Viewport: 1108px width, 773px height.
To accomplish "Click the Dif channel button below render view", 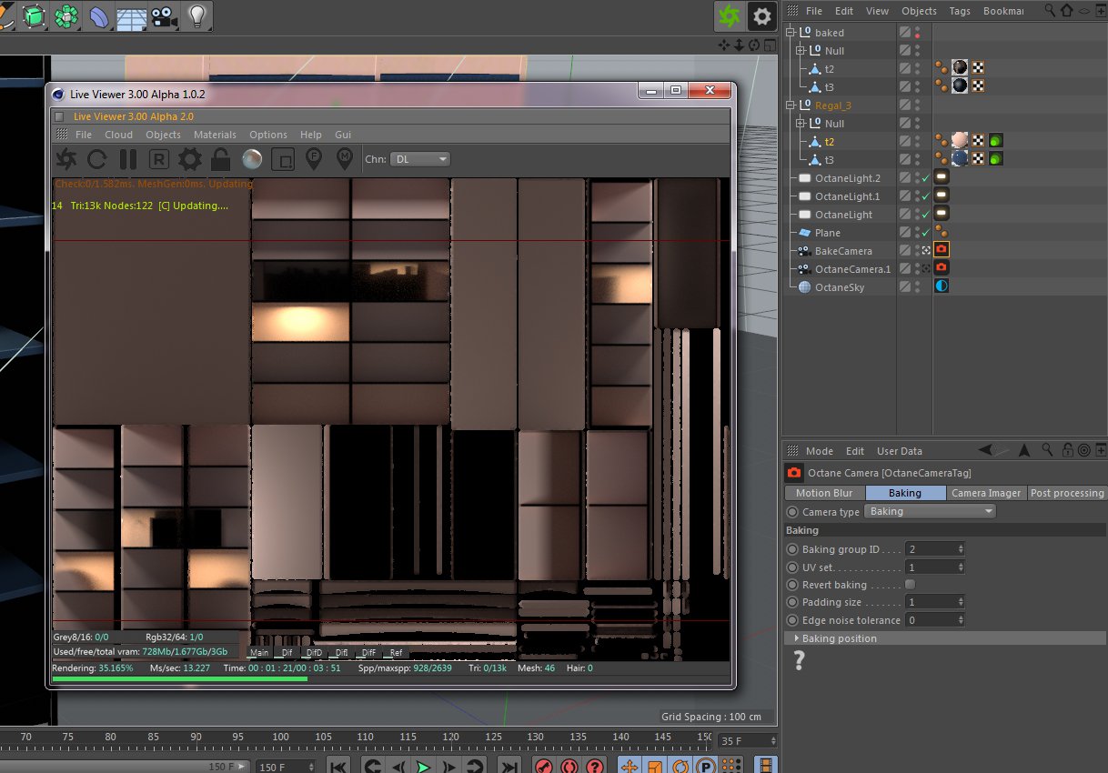I will click(287, 653).
